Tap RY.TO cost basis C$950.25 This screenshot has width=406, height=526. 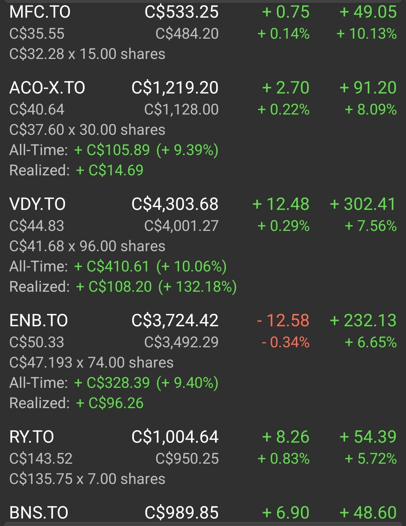coord(187,459)
